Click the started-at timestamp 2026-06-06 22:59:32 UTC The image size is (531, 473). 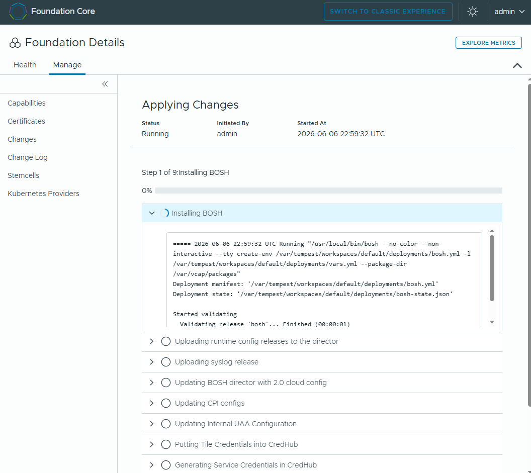341,134
